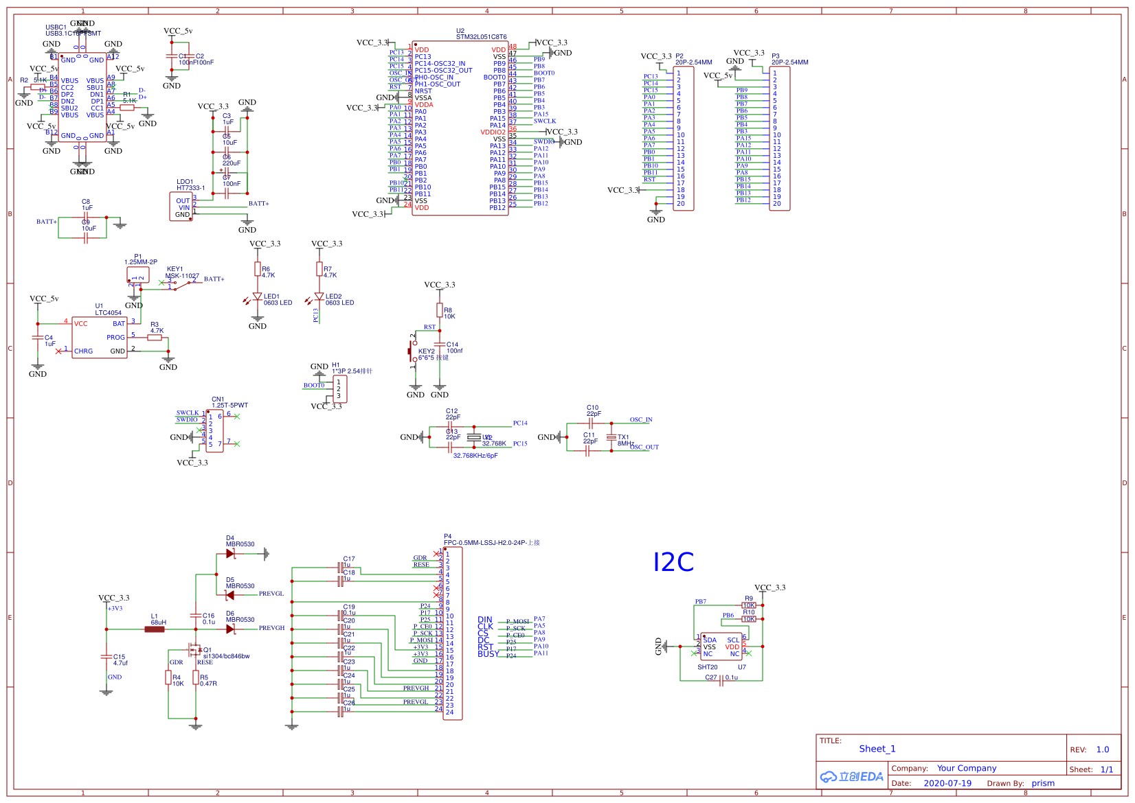1135x803 pixels.
Task: Select the '2020-07-19' date value
Action: pos(947,783)
